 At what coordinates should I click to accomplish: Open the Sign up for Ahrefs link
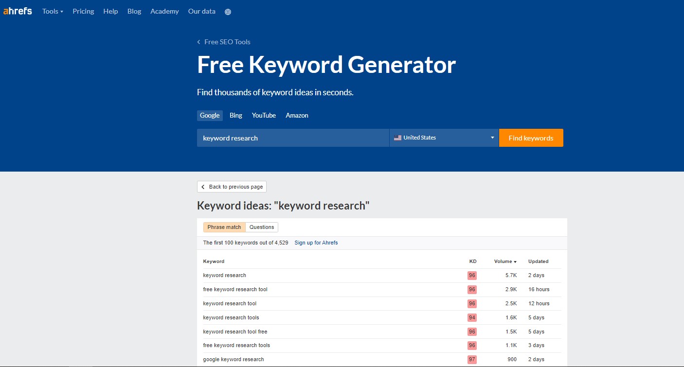(316, 243)
